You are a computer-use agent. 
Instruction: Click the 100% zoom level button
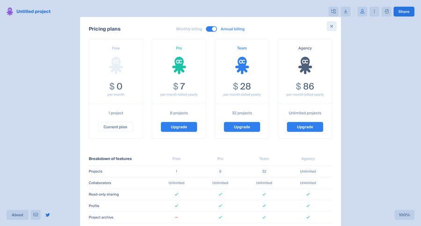(404, 215)
